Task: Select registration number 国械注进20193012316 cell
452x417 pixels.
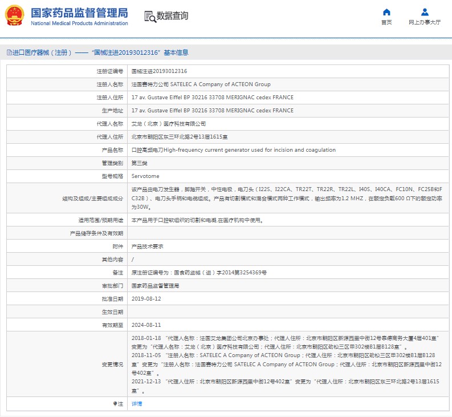Action: pyautogui.click(x=159, y=71)
